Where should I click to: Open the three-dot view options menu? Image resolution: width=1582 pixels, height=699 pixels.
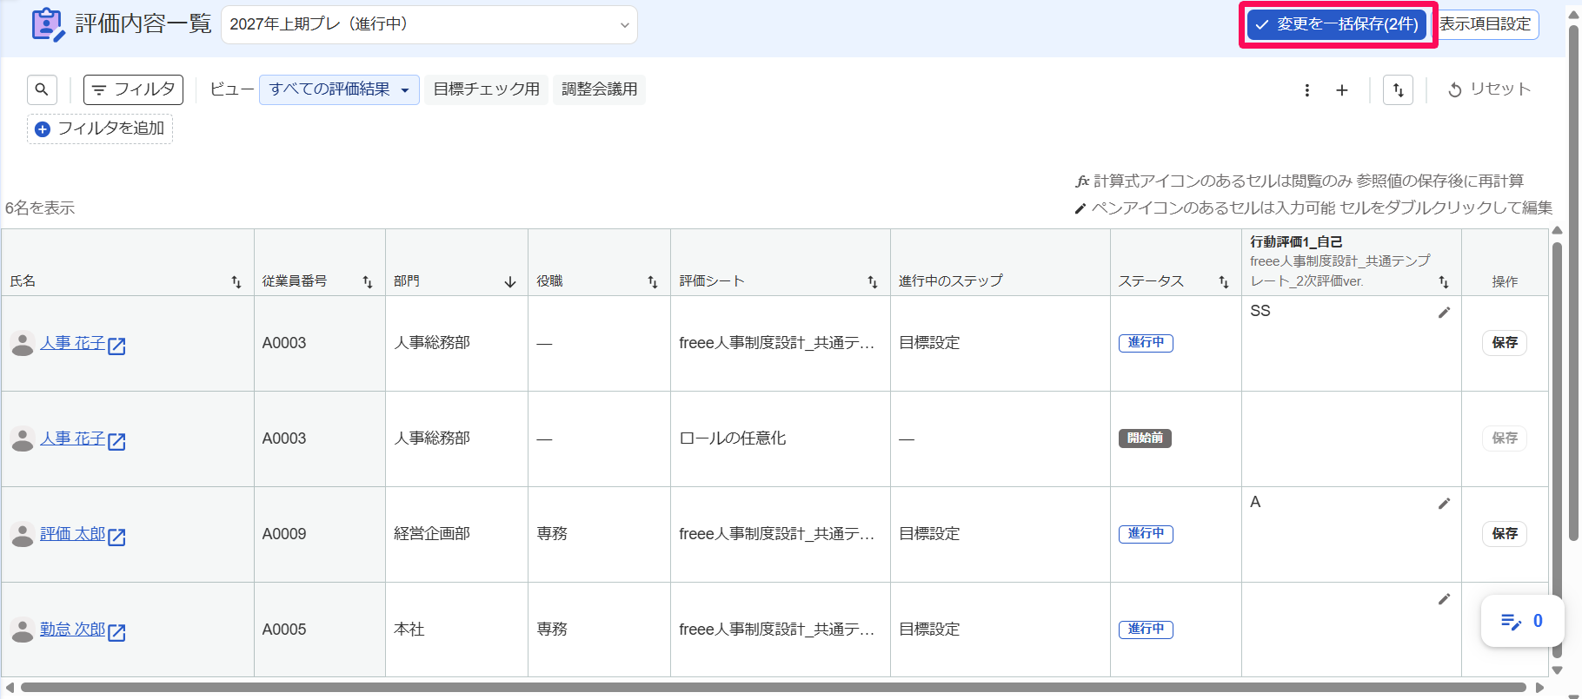[1306, 90]
